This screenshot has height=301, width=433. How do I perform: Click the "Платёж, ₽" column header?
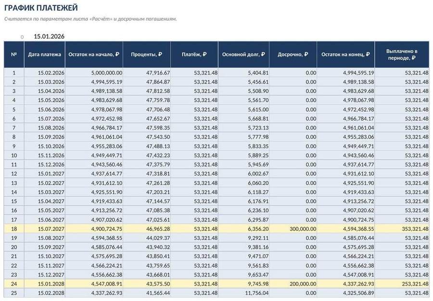tap(194, 54)
